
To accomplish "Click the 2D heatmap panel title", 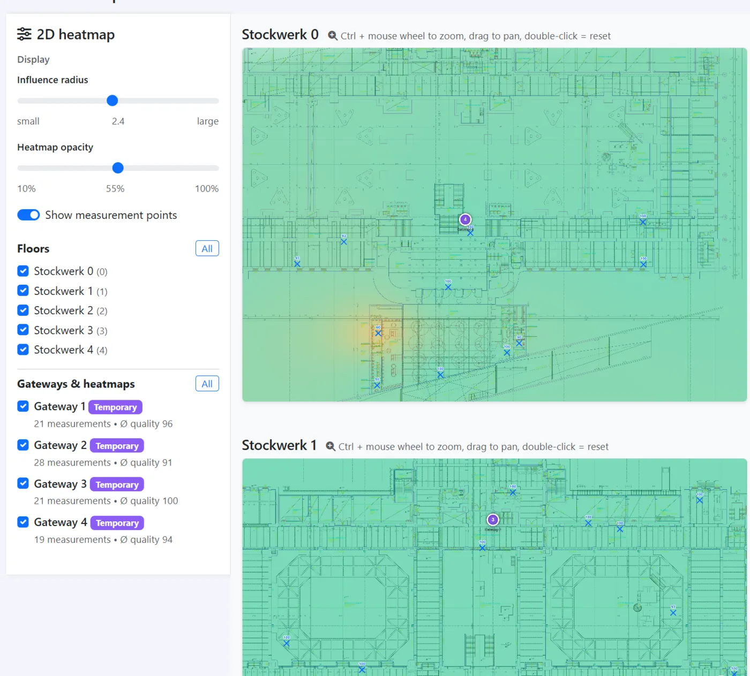I will 76,35.
